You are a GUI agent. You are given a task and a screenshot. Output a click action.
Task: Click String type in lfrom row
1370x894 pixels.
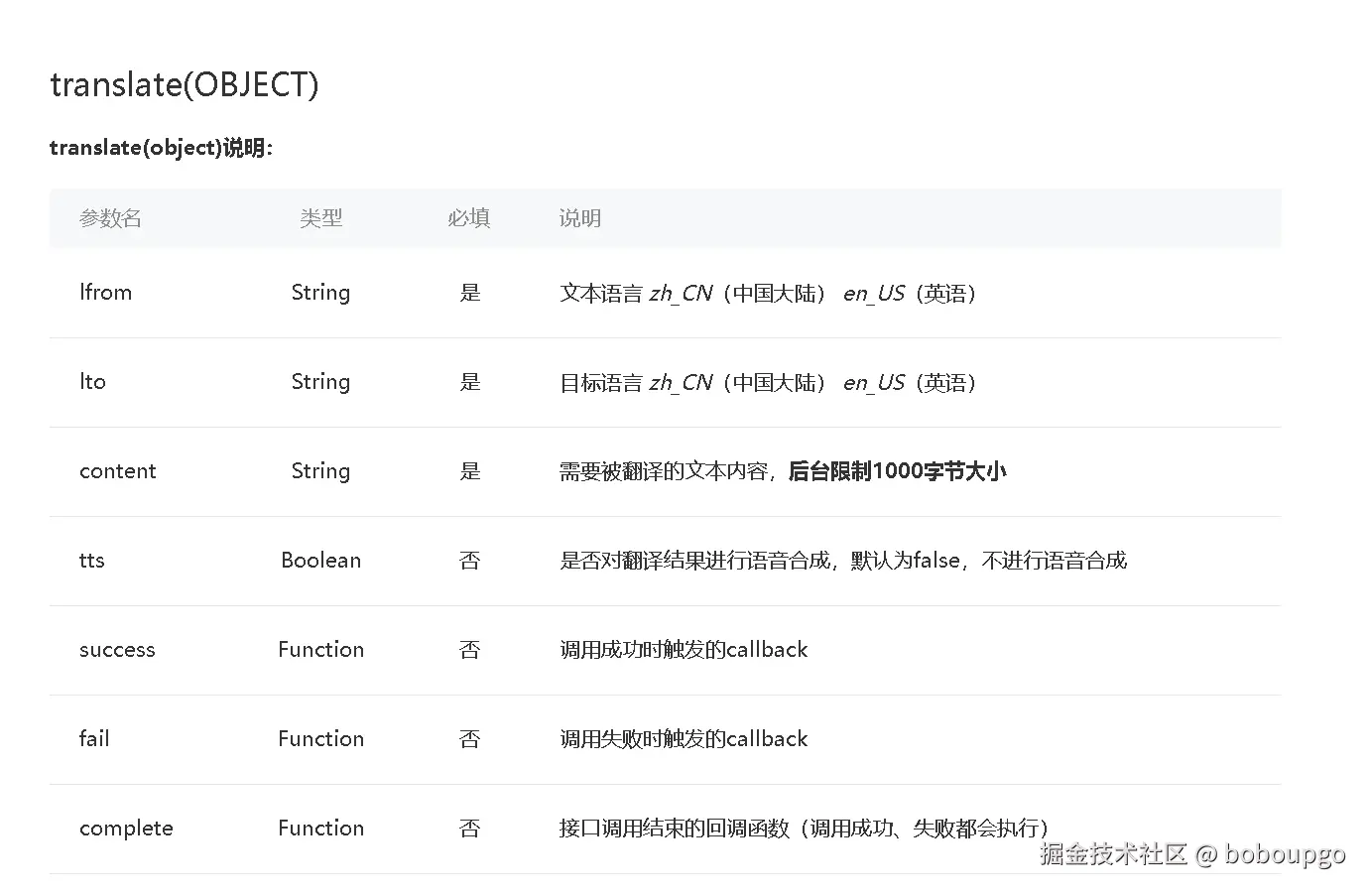pos(320,293)
